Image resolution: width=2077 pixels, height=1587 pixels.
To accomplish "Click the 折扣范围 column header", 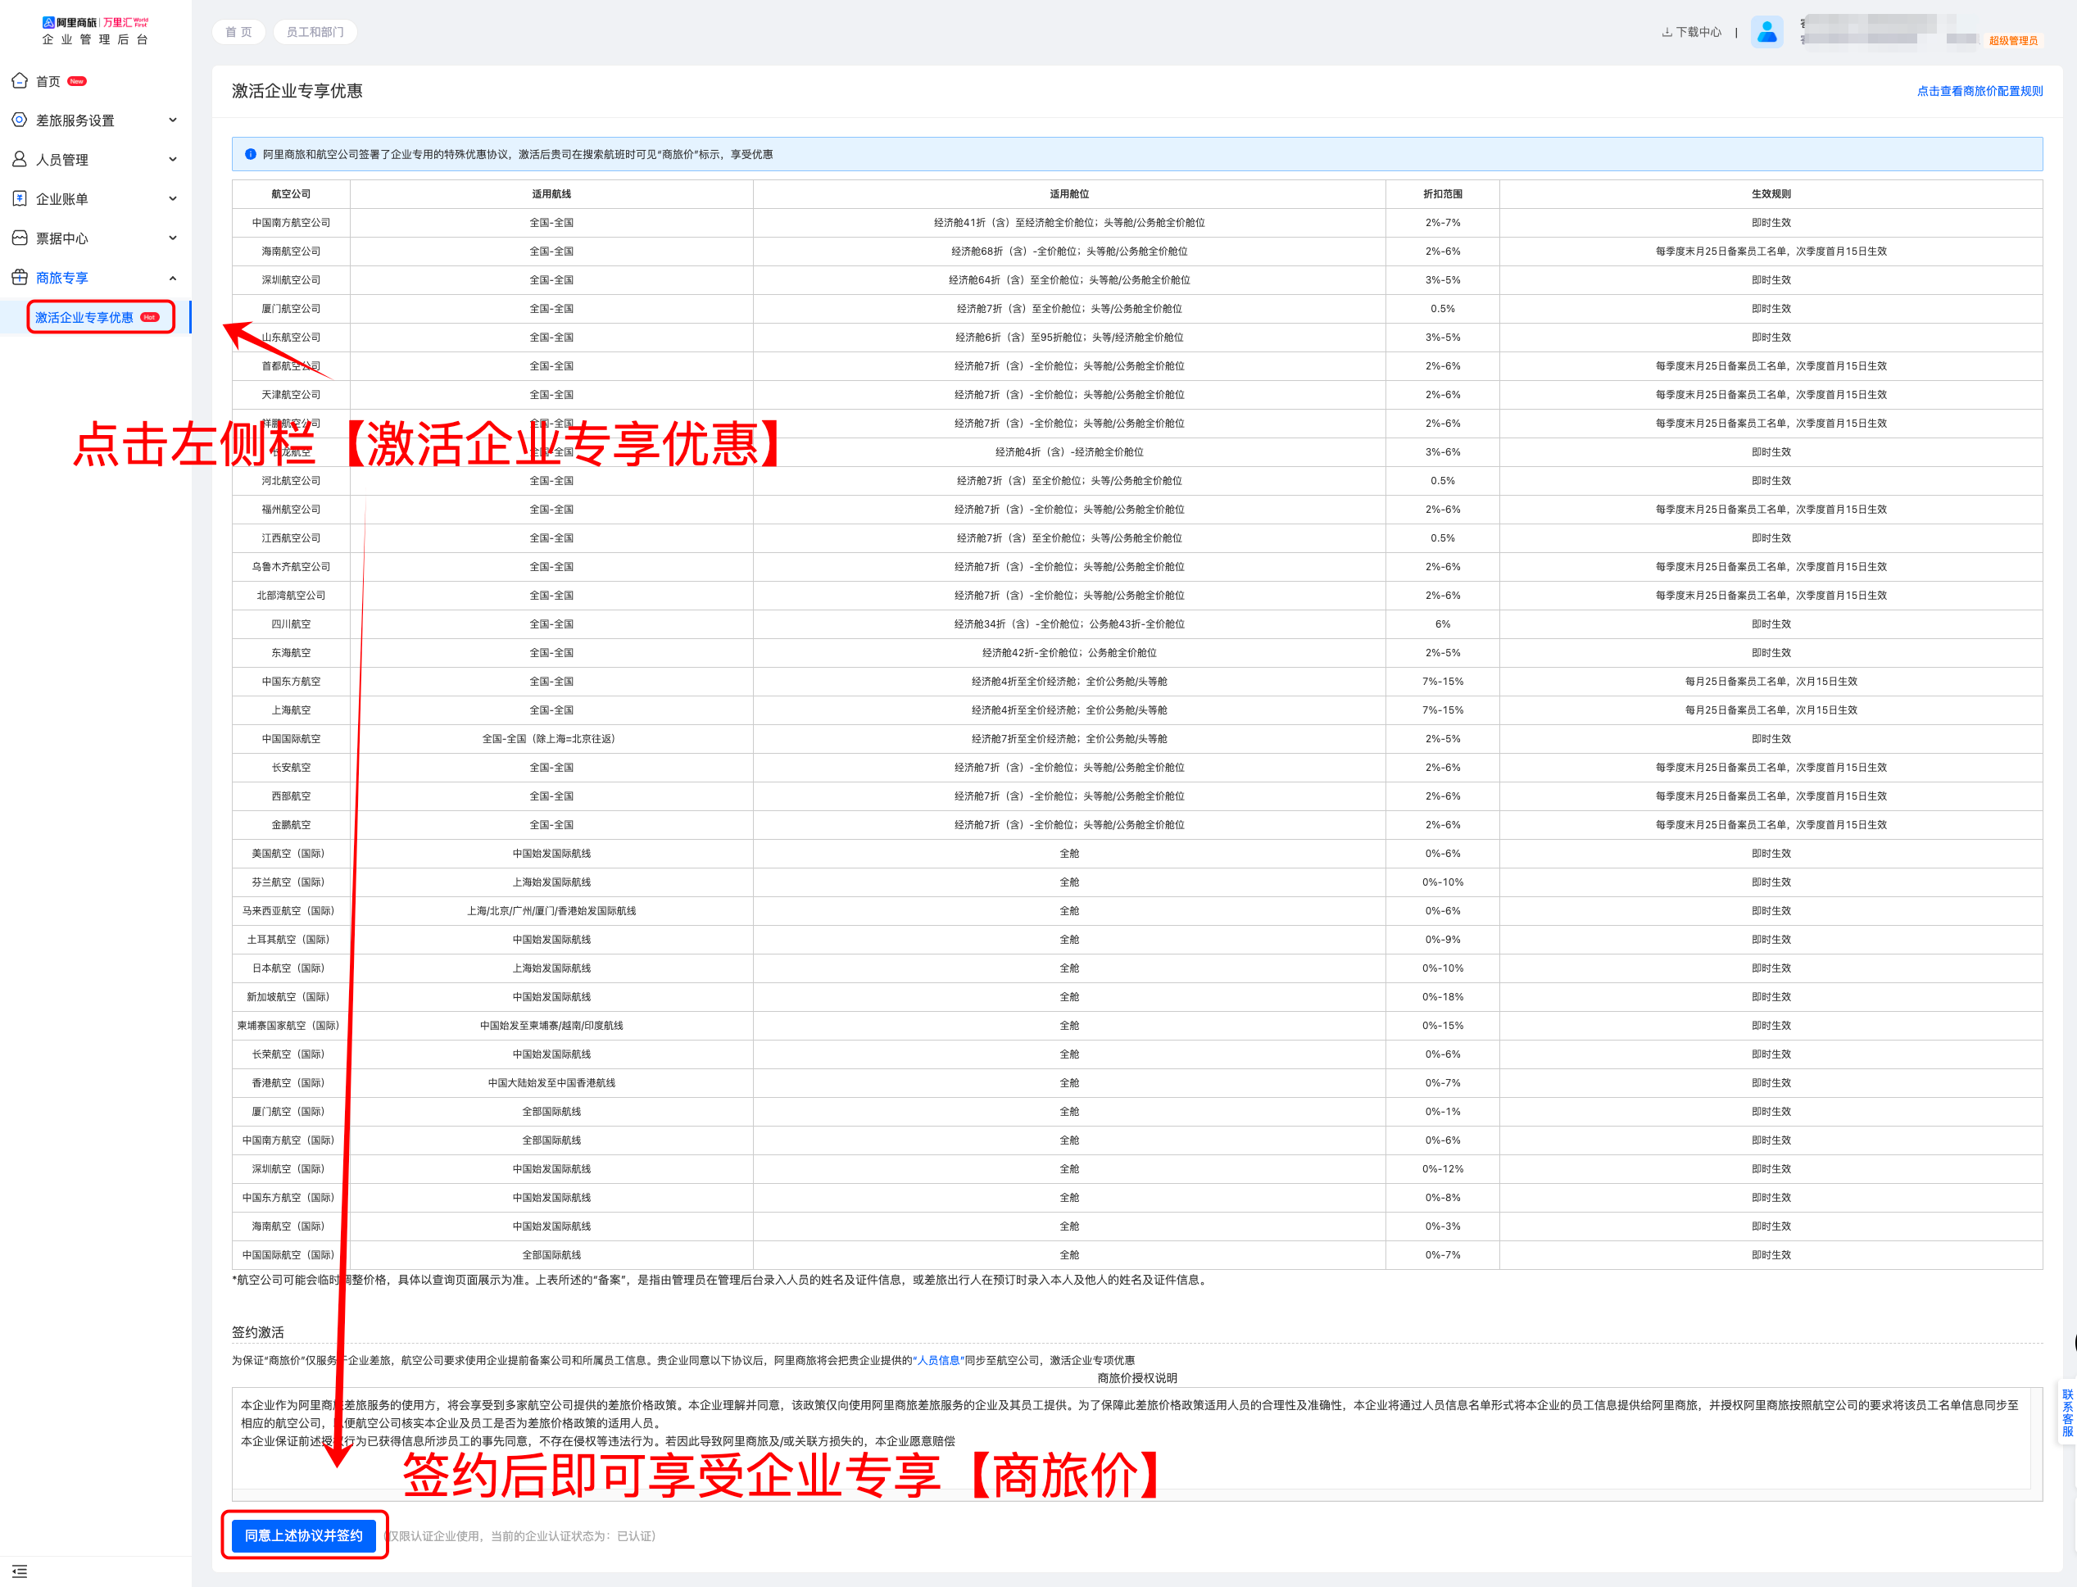I will point(1442,193).
